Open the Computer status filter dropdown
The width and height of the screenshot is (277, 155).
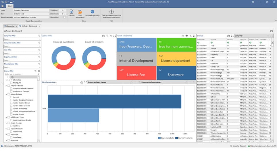coord(40,46)
